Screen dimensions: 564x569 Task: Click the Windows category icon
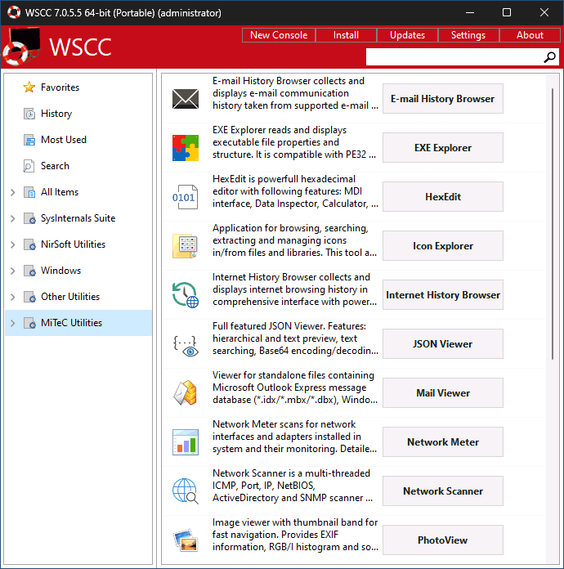(29, 271)
